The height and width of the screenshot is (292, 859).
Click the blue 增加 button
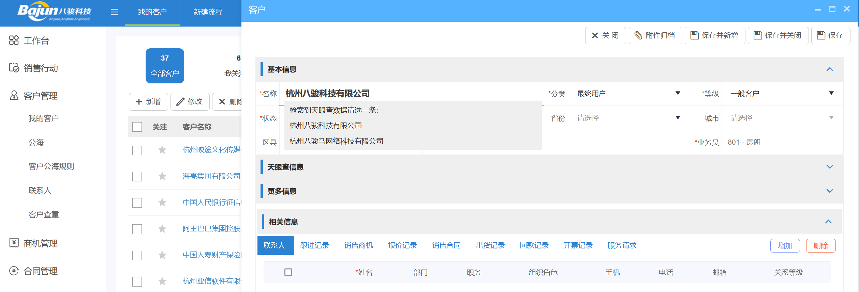coord(785,246)
